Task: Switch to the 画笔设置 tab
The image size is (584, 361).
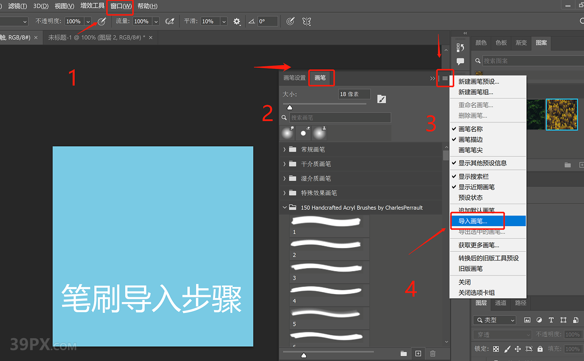Action: 294,78
